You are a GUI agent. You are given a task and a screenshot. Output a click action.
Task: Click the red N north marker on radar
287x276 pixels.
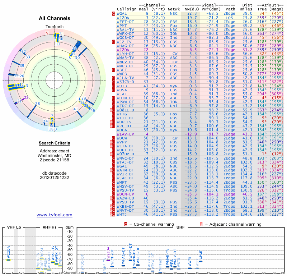47,33
